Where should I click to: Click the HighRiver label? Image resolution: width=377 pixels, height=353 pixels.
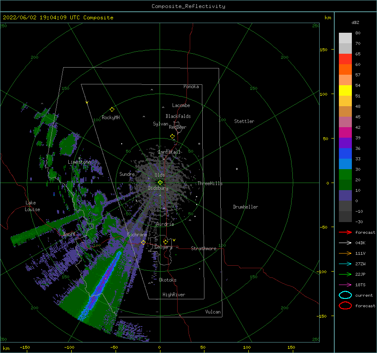point(173,295)
